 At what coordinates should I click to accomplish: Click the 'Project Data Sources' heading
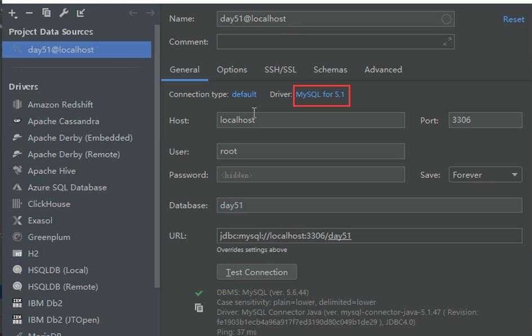point(51,31)
